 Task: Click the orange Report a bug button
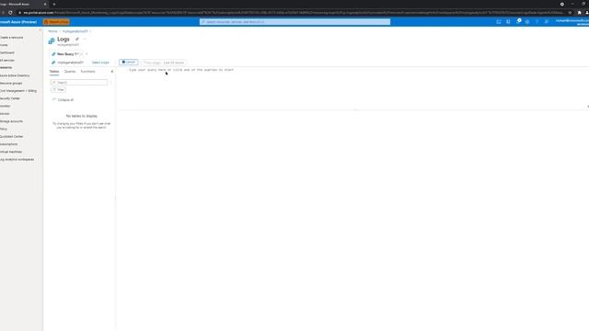(56, 22)
